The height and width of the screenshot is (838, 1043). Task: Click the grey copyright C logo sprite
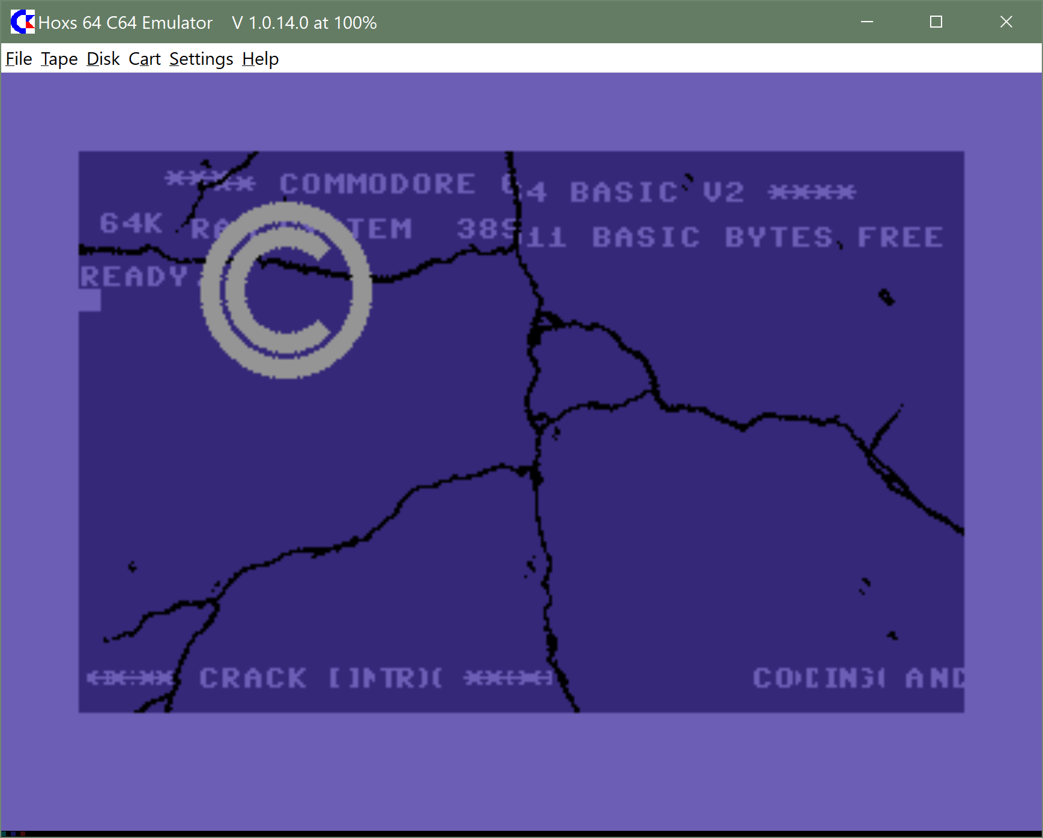[286, 290]
